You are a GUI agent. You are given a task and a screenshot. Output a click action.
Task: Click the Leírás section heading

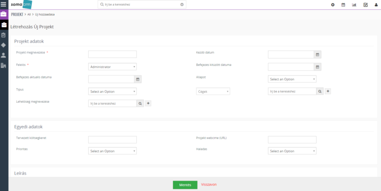pyautogui.click(x=20, y=173)
